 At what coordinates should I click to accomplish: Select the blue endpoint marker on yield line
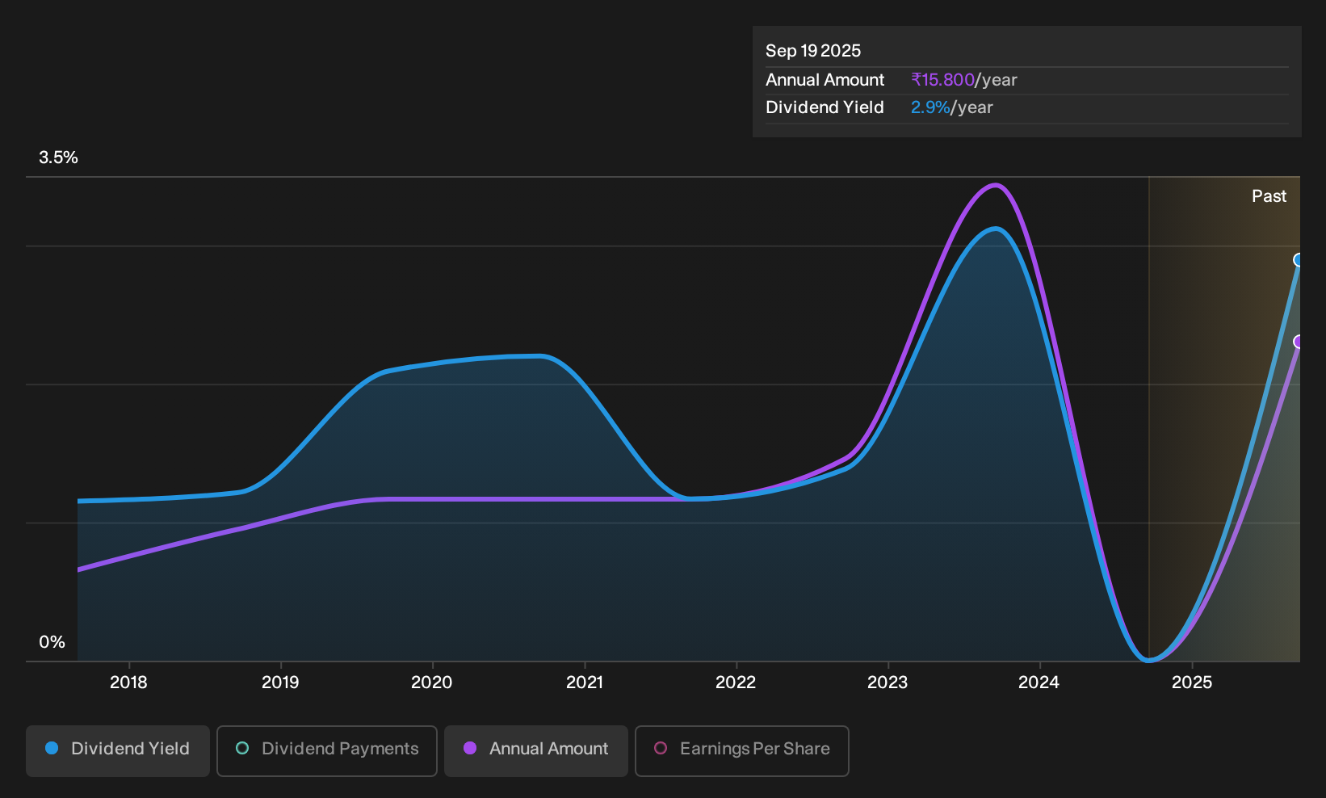(1299, 260)
